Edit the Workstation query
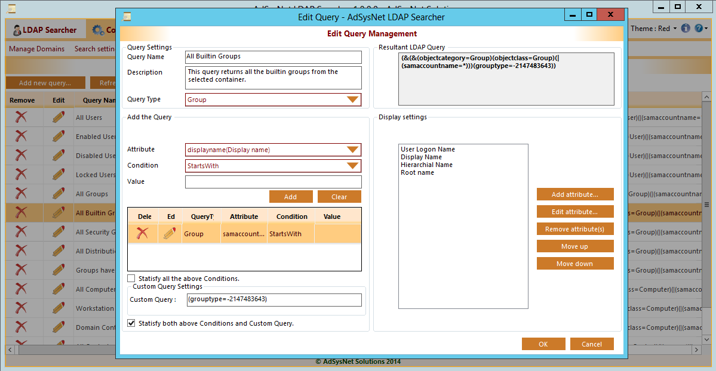 coord(59,308)
